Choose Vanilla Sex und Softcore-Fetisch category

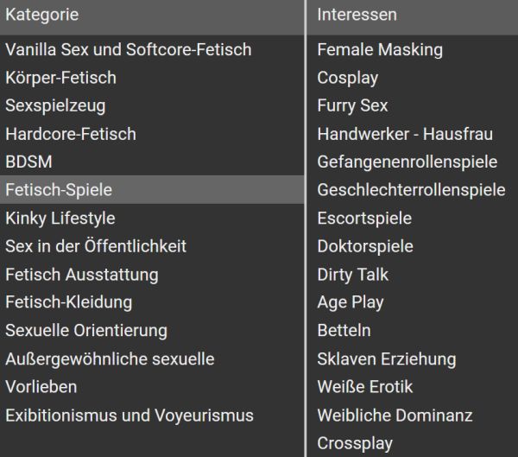(x=129, y=49)
